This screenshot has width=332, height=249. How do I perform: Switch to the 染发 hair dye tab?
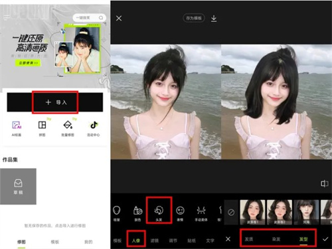(276, 239)
